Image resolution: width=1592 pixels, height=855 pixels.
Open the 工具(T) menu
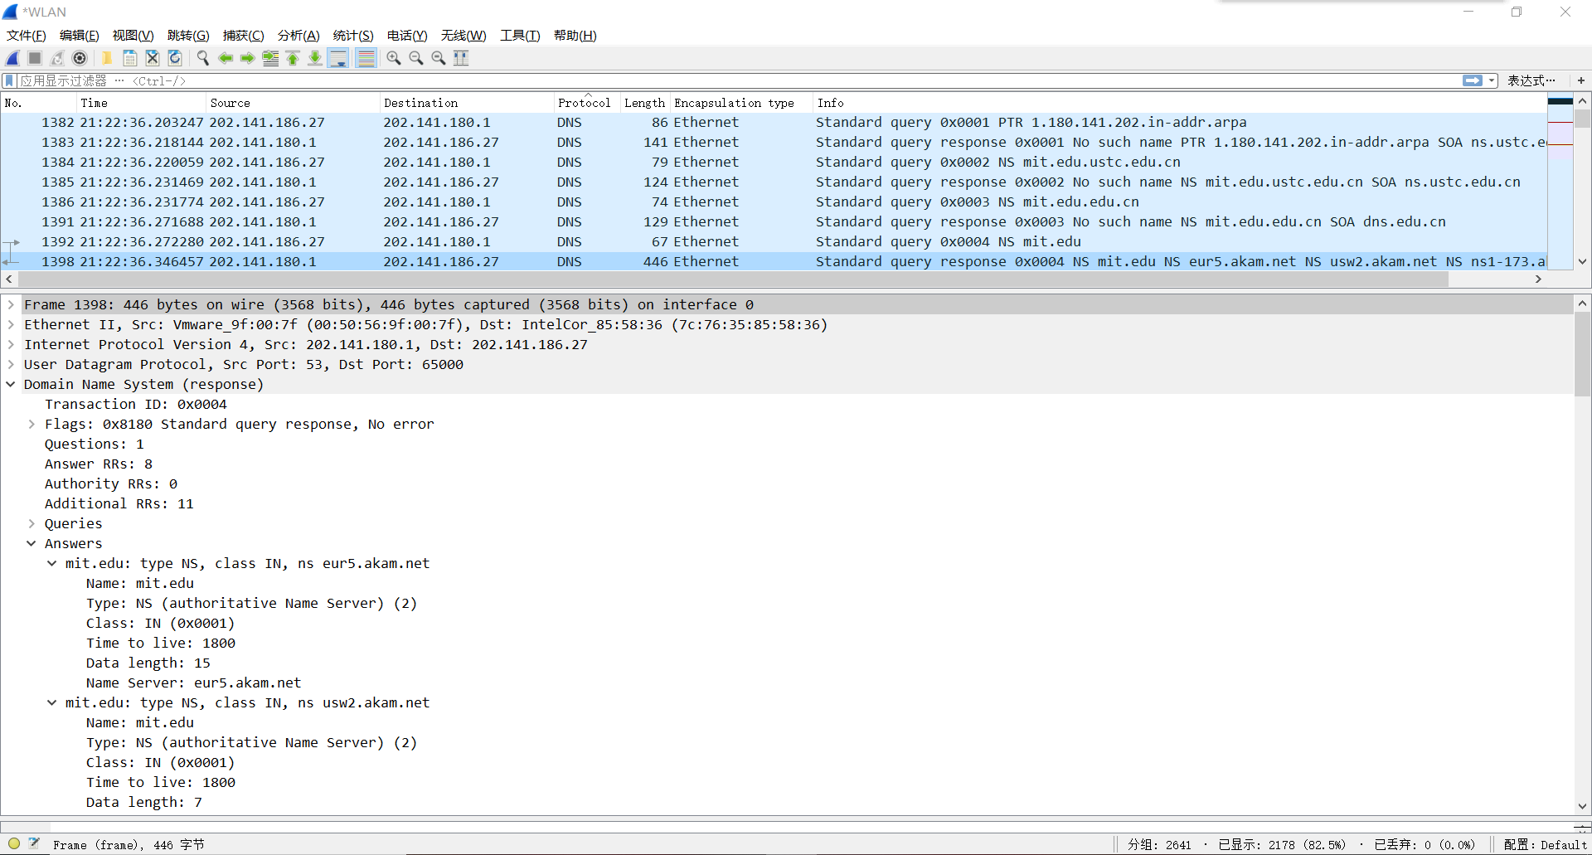click(520, 35)
